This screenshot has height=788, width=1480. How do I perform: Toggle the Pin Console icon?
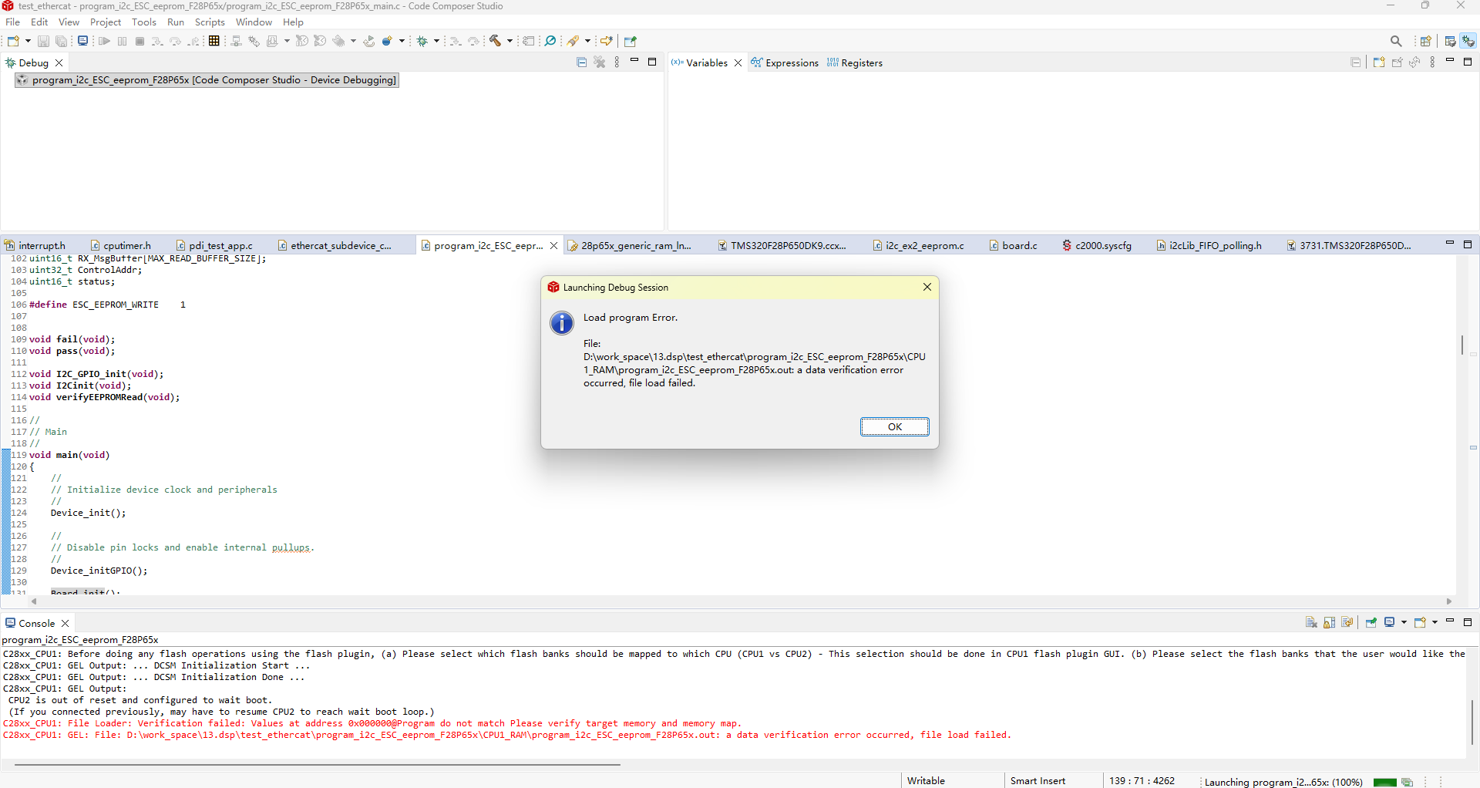1371,623
